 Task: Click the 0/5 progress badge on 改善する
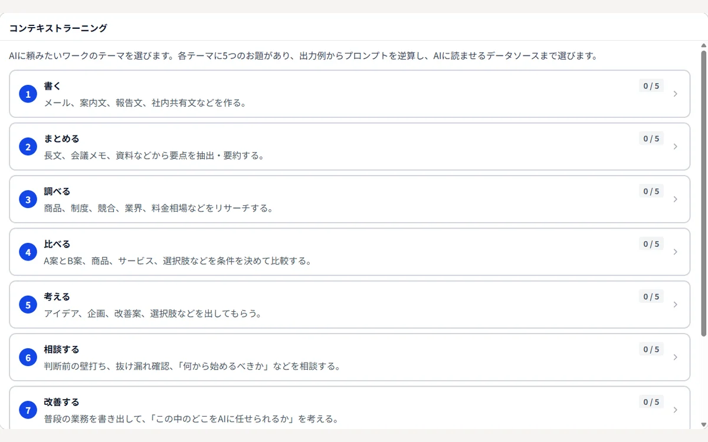pyautogui.click(x=651, y=402)
